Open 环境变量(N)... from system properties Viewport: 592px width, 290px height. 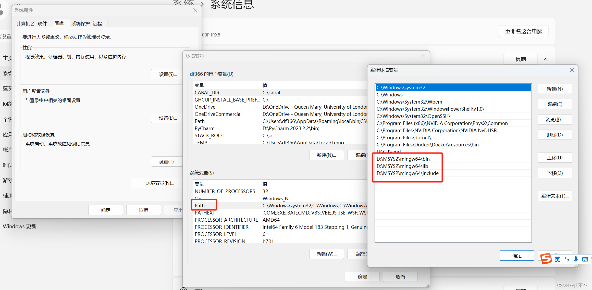[160, 183]
